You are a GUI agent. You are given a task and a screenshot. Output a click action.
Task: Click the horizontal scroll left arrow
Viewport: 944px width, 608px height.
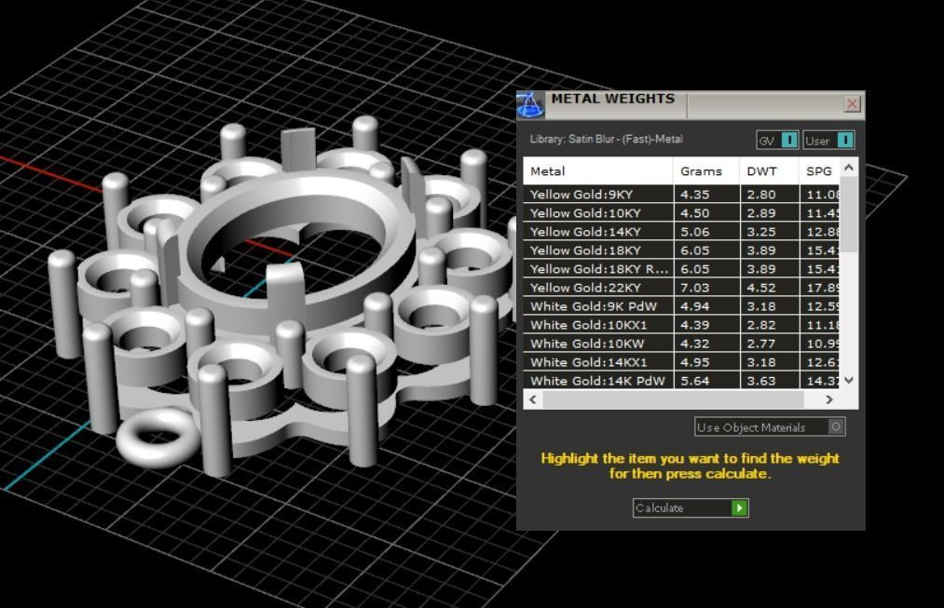[533, 399]
